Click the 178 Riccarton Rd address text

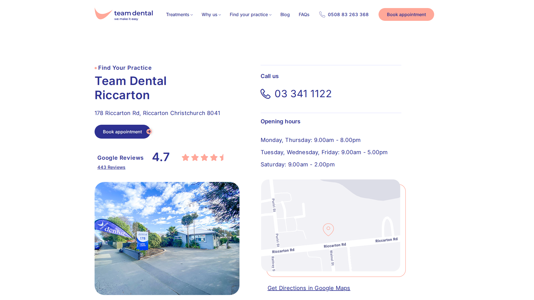pos(157,113)
